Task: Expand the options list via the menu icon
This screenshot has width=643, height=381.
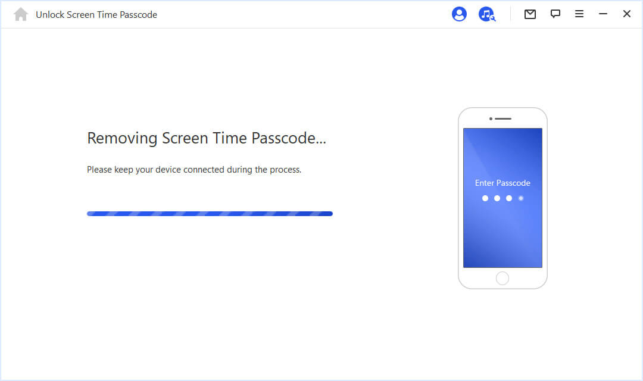Action: (579, 13)
